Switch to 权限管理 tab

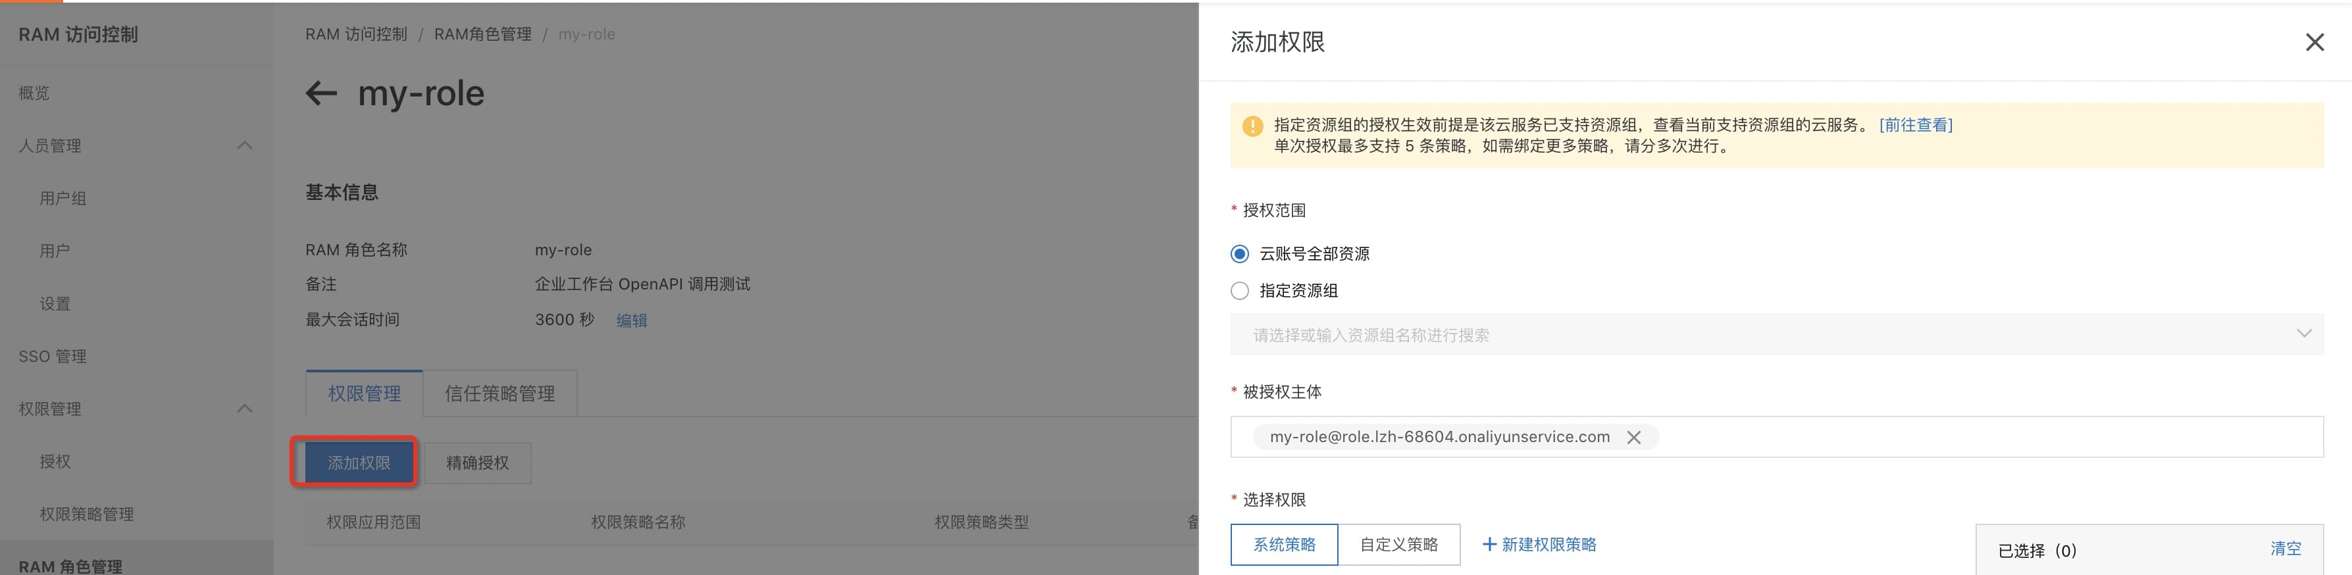[x=365, y=393]
